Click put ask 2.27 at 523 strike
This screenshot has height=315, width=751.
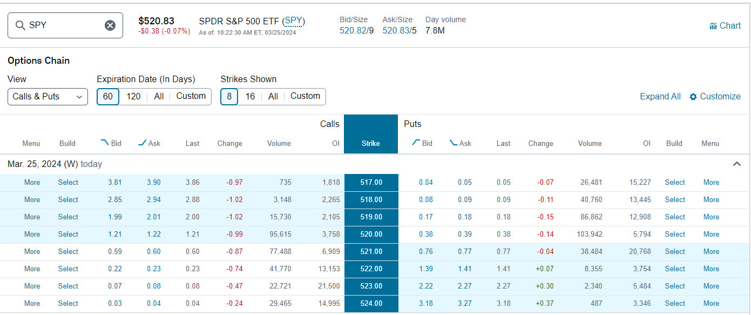coord(464,286)
